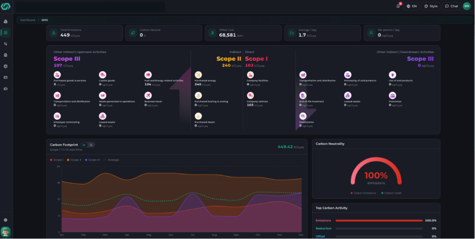Viewport: 475px width, 239px height.
Task: Toggle Scope II legend in chart
Action: click(x=74, y=160)
